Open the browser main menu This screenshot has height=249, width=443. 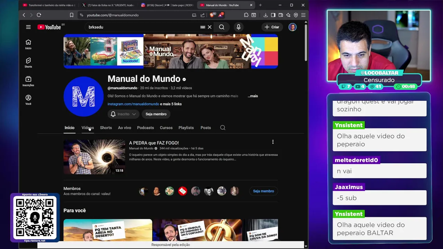click(x=303, y=15)
